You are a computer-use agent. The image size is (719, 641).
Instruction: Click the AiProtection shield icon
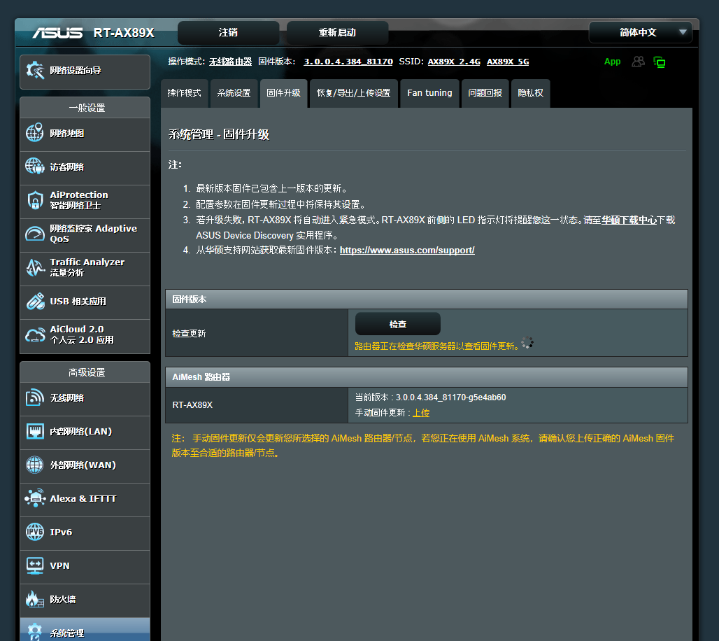click(x=35, y=201)
